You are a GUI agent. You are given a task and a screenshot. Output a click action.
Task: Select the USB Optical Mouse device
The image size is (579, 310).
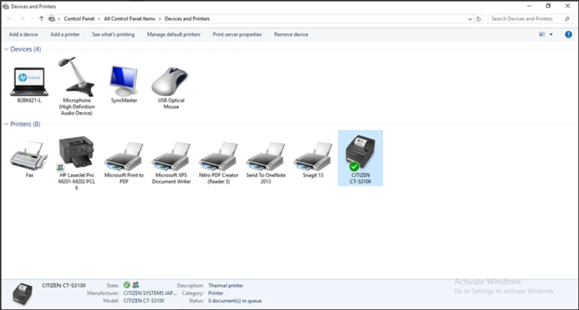coord(171,82)
